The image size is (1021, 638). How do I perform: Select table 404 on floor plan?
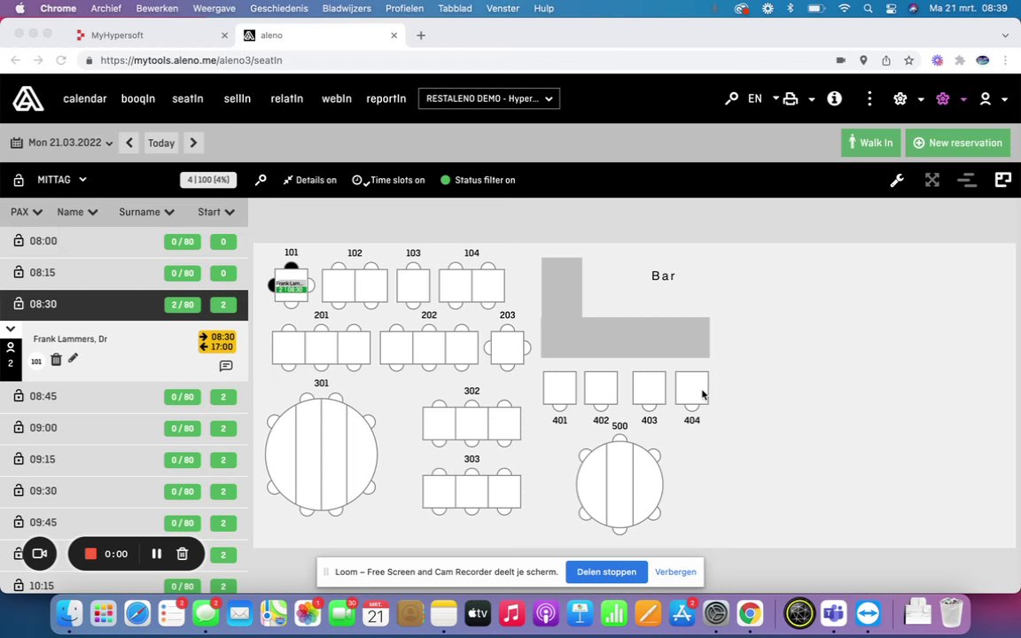pos(691,388)
